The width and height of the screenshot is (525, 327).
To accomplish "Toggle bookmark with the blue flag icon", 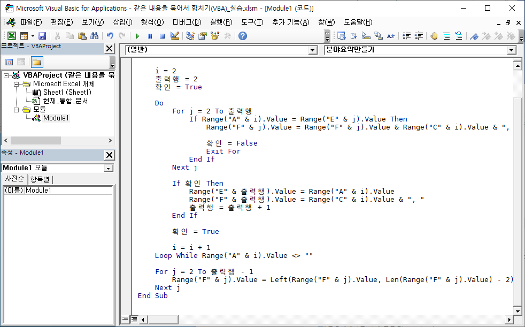I will [474, 36].
